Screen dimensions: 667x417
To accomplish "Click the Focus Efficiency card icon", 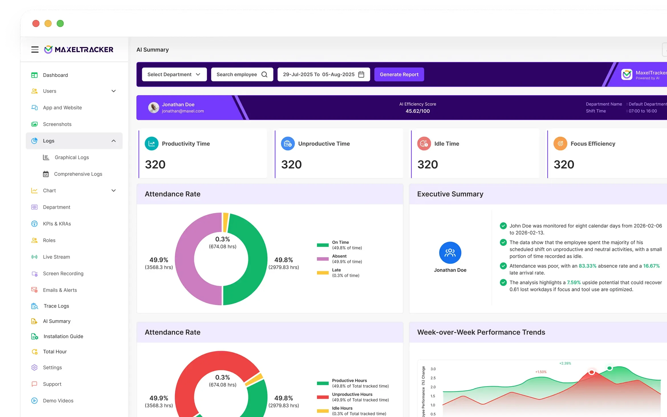I will (560, 144).
